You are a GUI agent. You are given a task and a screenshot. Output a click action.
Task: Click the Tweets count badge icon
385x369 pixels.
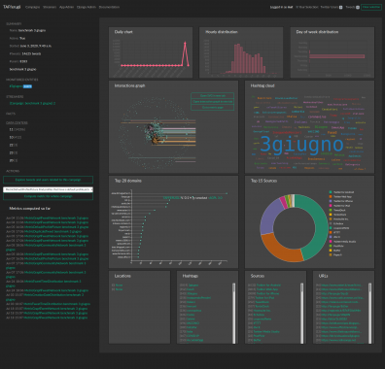(x=358, y=7)
